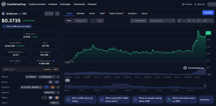The width and height of the screenshot is (216, 106).
Task: Click the Vol/Mkt Cap info icon
Action: (x=23, y=52)
